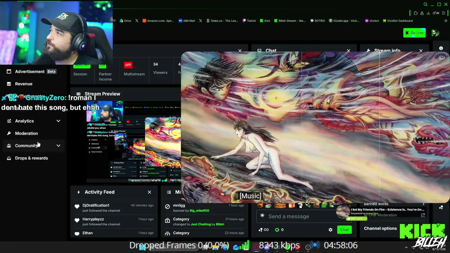The height and width of the screenshot is (253, 450).
Task: Open the Drive bookmark
Action: pos(125,21)
